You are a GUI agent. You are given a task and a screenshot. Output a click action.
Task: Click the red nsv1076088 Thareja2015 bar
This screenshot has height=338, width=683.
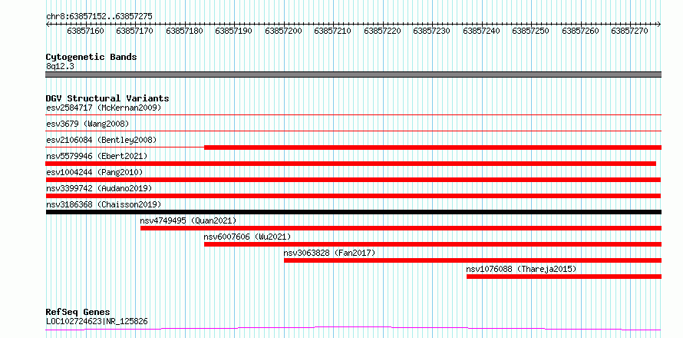point(564,277)
